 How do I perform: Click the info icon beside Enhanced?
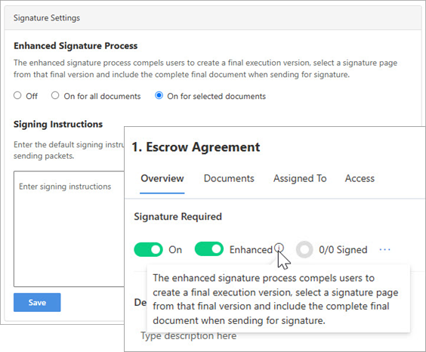pos(279,248)
